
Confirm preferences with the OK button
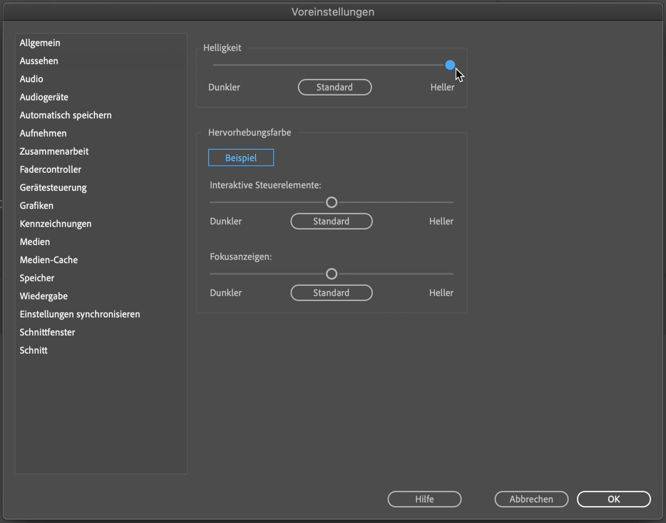coord(613,499)
